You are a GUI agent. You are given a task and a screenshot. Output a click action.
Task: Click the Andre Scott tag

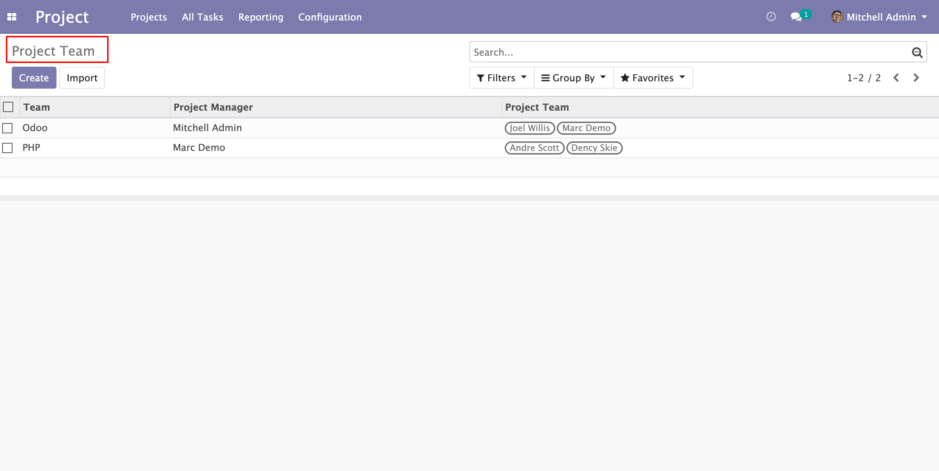pyautogui.click(x=534, y=148)
